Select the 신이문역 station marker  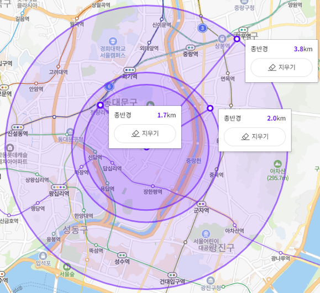(x=161, y=19)
